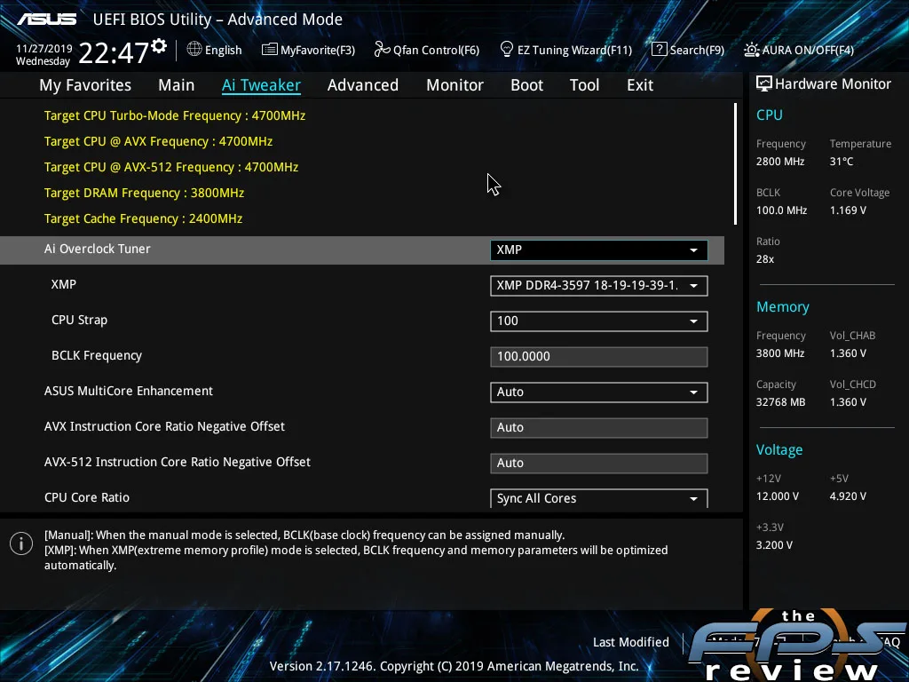Open Qfan Control(F6)
The width and height of the screenshot is (909, 682).
click(x=436, y=50)
